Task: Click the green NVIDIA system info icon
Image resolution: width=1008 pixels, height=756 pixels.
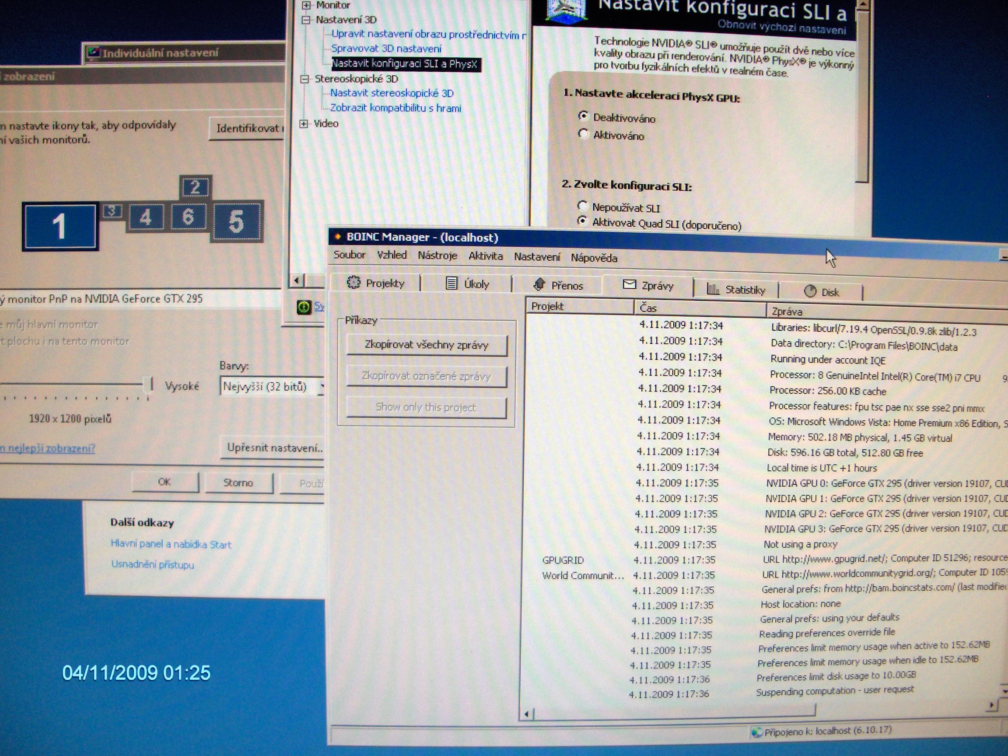Action: click(304, 307)
